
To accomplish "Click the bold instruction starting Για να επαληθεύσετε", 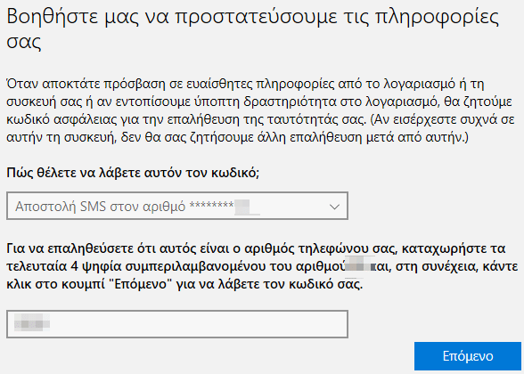I will click(x=262, y=266).
